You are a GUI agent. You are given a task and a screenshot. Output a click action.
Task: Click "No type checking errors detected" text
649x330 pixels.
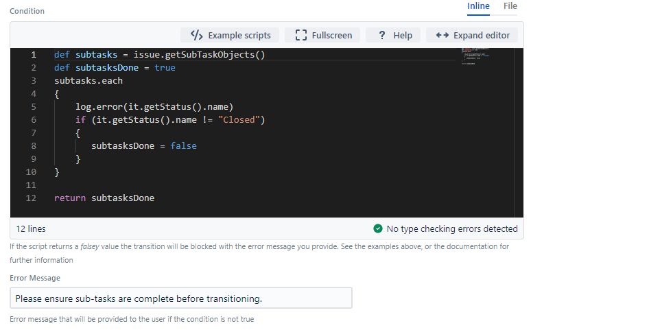click(x=452, y=228)
